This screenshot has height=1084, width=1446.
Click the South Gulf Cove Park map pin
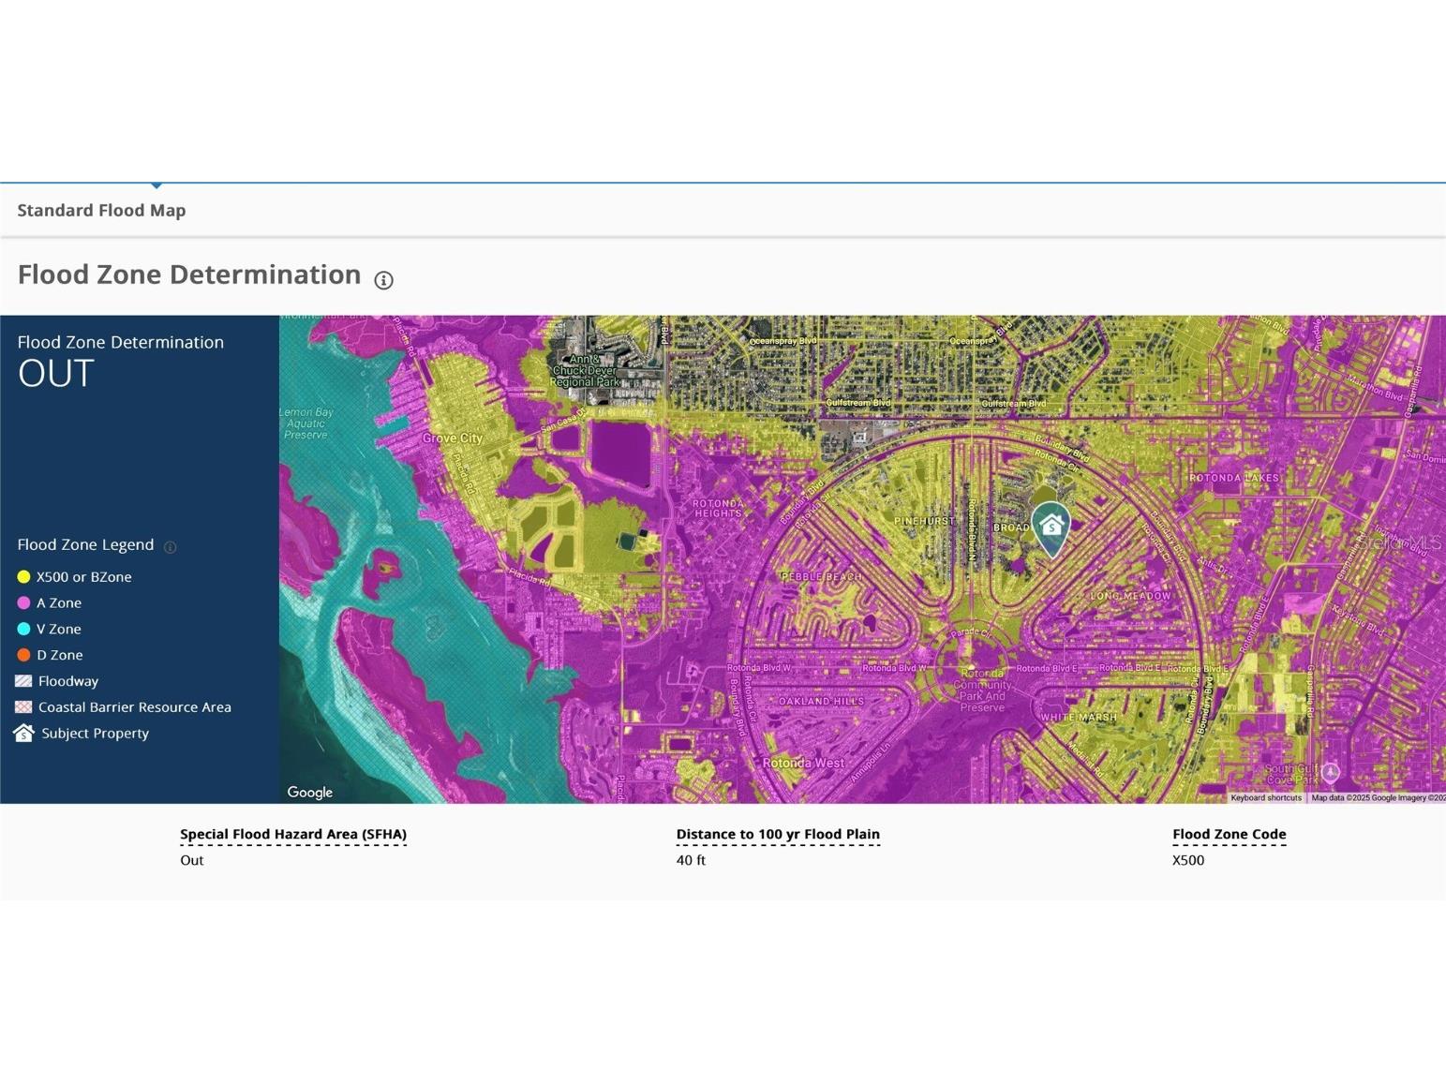1330,772
